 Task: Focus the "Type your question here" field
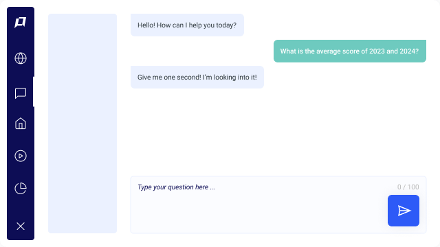point(278,204)
